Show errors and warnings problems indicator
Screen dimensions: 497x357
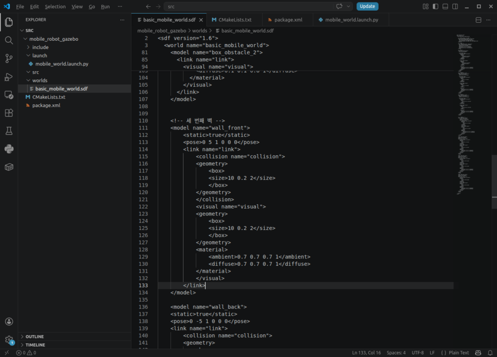[26, 353]
